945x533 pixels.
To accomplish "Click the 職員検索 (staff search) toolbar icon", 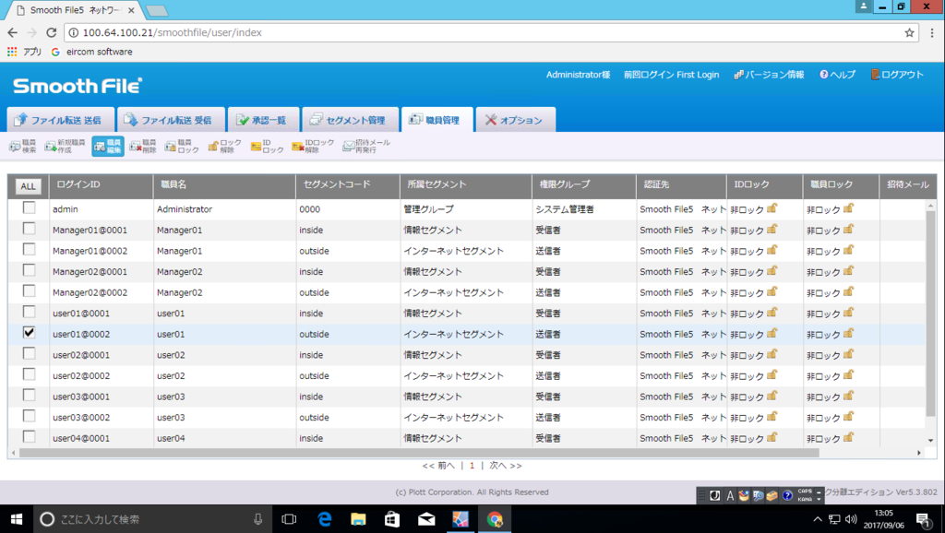I will coord(23,147).
